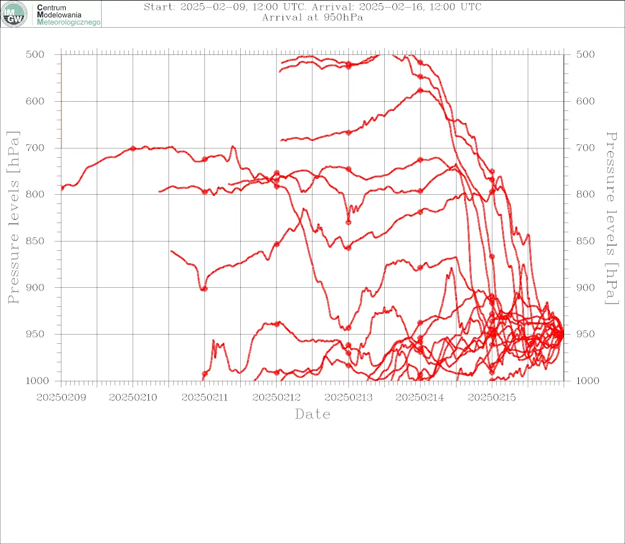Click the date label 20250211

[x=204, y=398]
